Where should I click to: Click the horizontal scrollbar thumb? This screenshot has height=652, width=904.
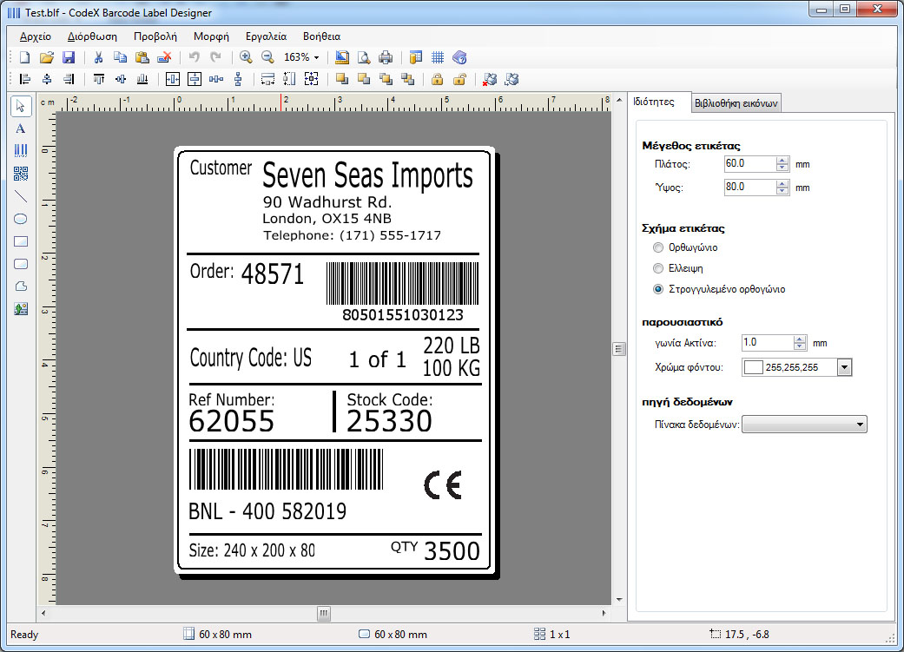[x=324, y=614]
